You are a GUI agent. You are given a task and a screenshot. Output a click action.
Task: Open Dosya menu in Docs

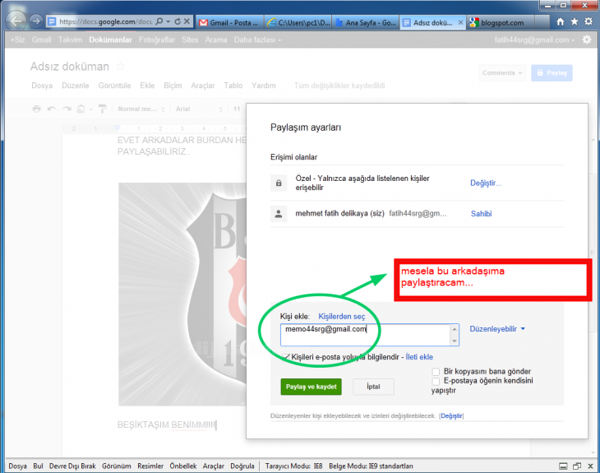(x=42, y=86)
